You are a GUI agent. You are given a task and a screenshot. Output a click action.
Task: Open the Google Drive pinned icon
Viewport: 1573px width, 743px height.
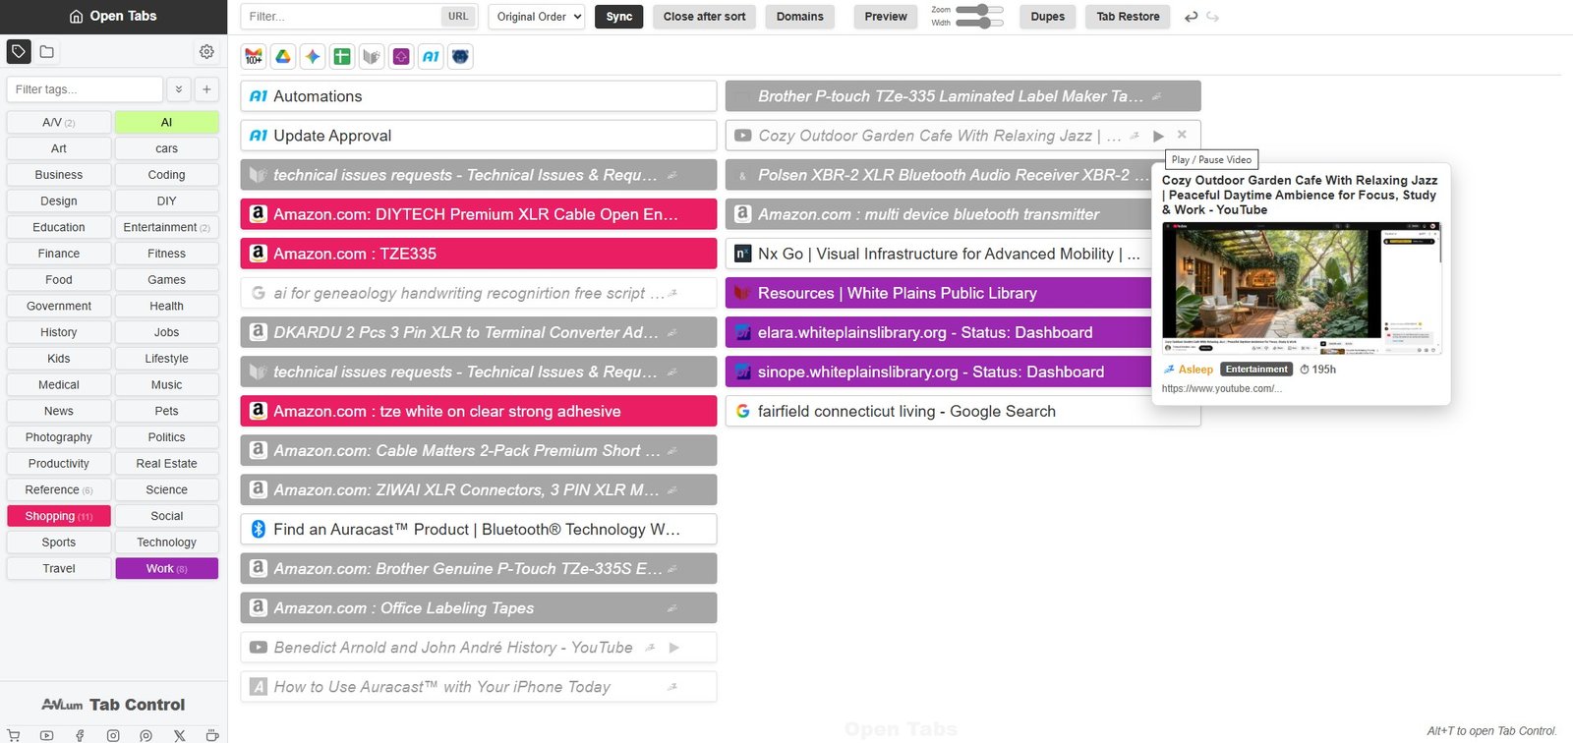(283, 57)
